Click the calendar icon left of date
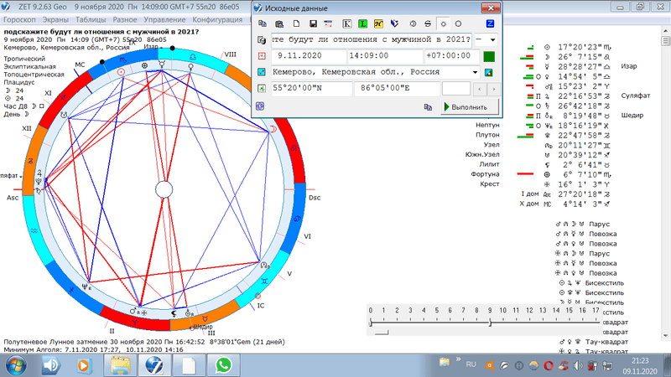671x377 pixels. (261, 56)
